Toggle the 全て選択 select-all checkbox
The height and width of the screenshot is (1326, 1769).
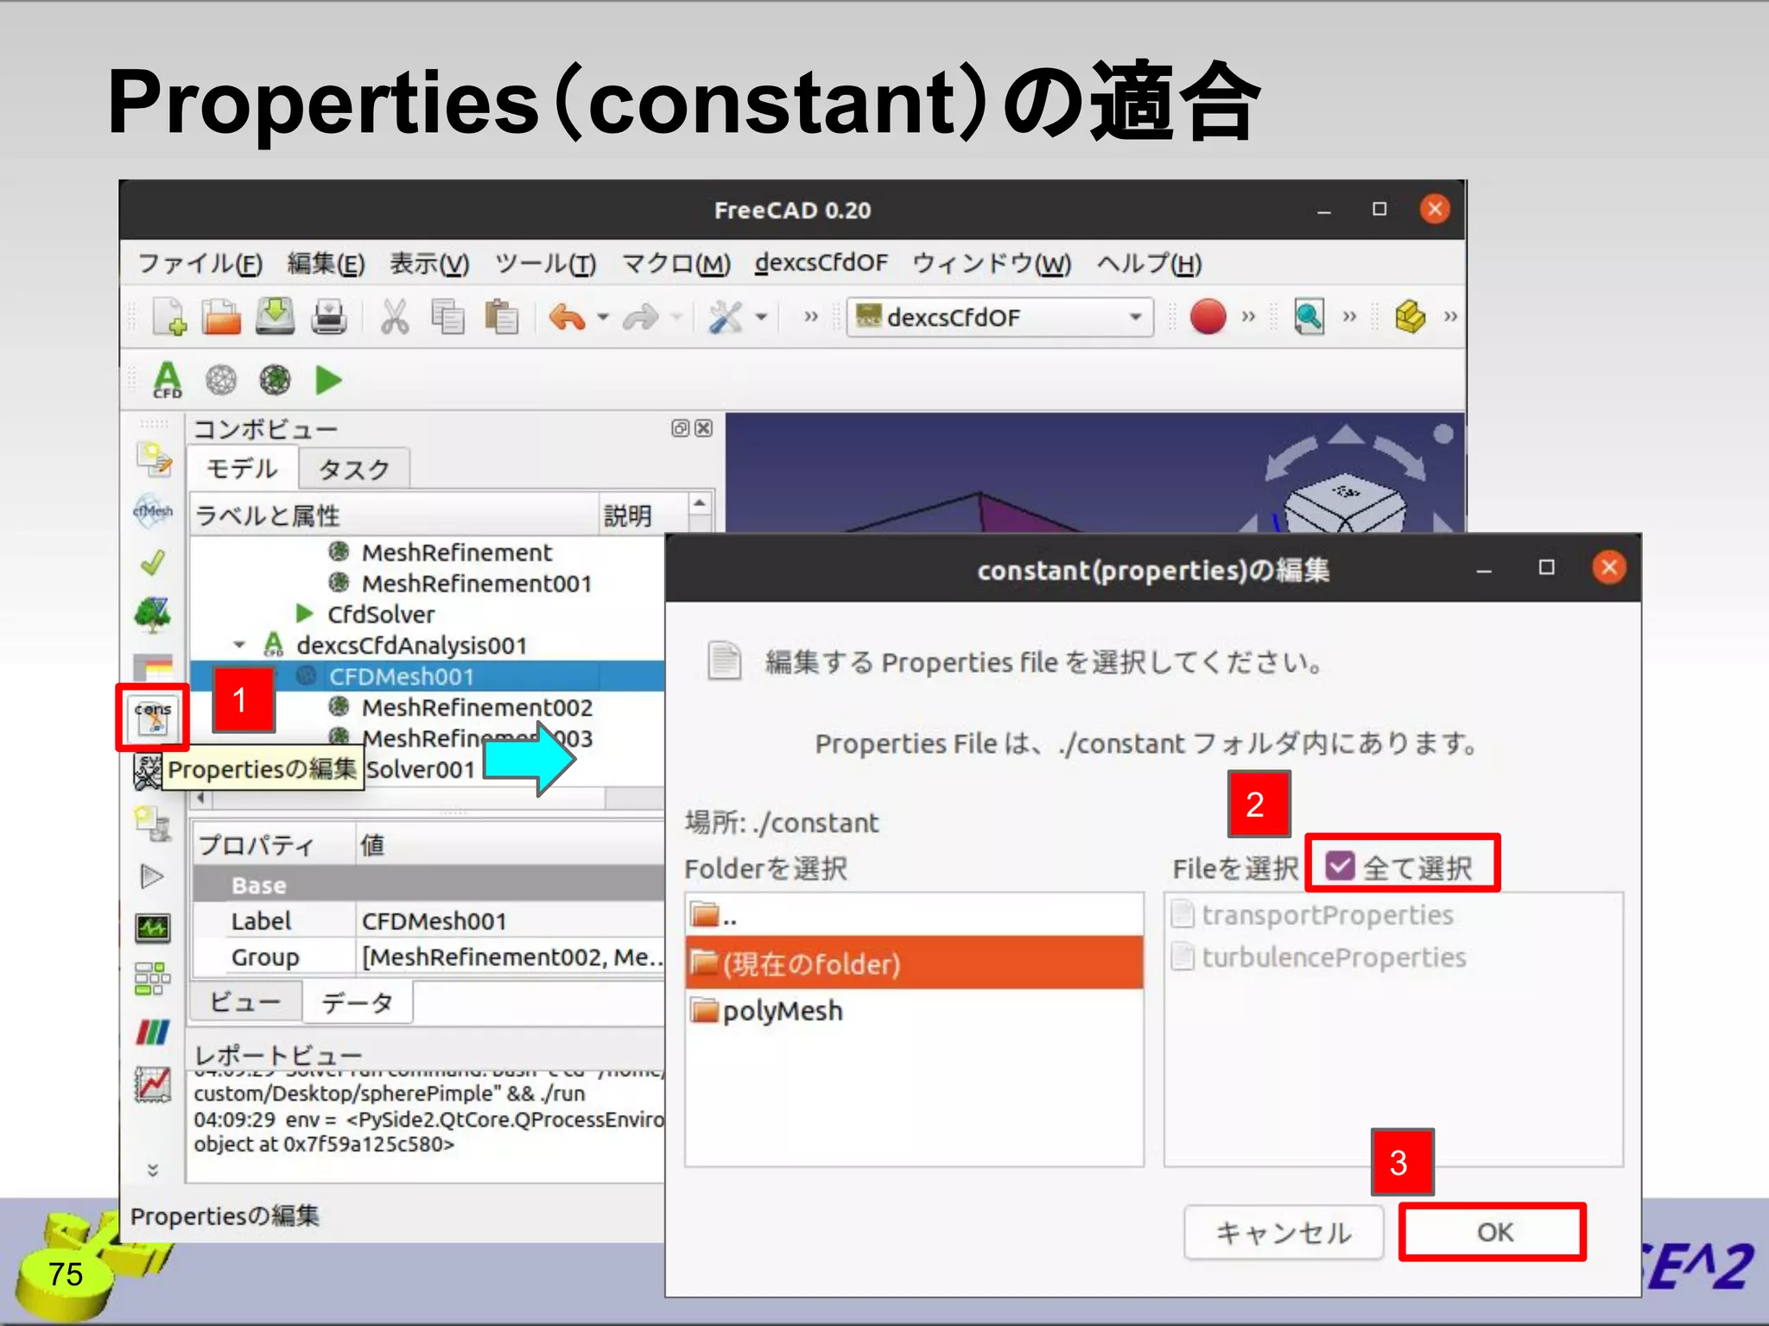click(x=1340, y=865)
